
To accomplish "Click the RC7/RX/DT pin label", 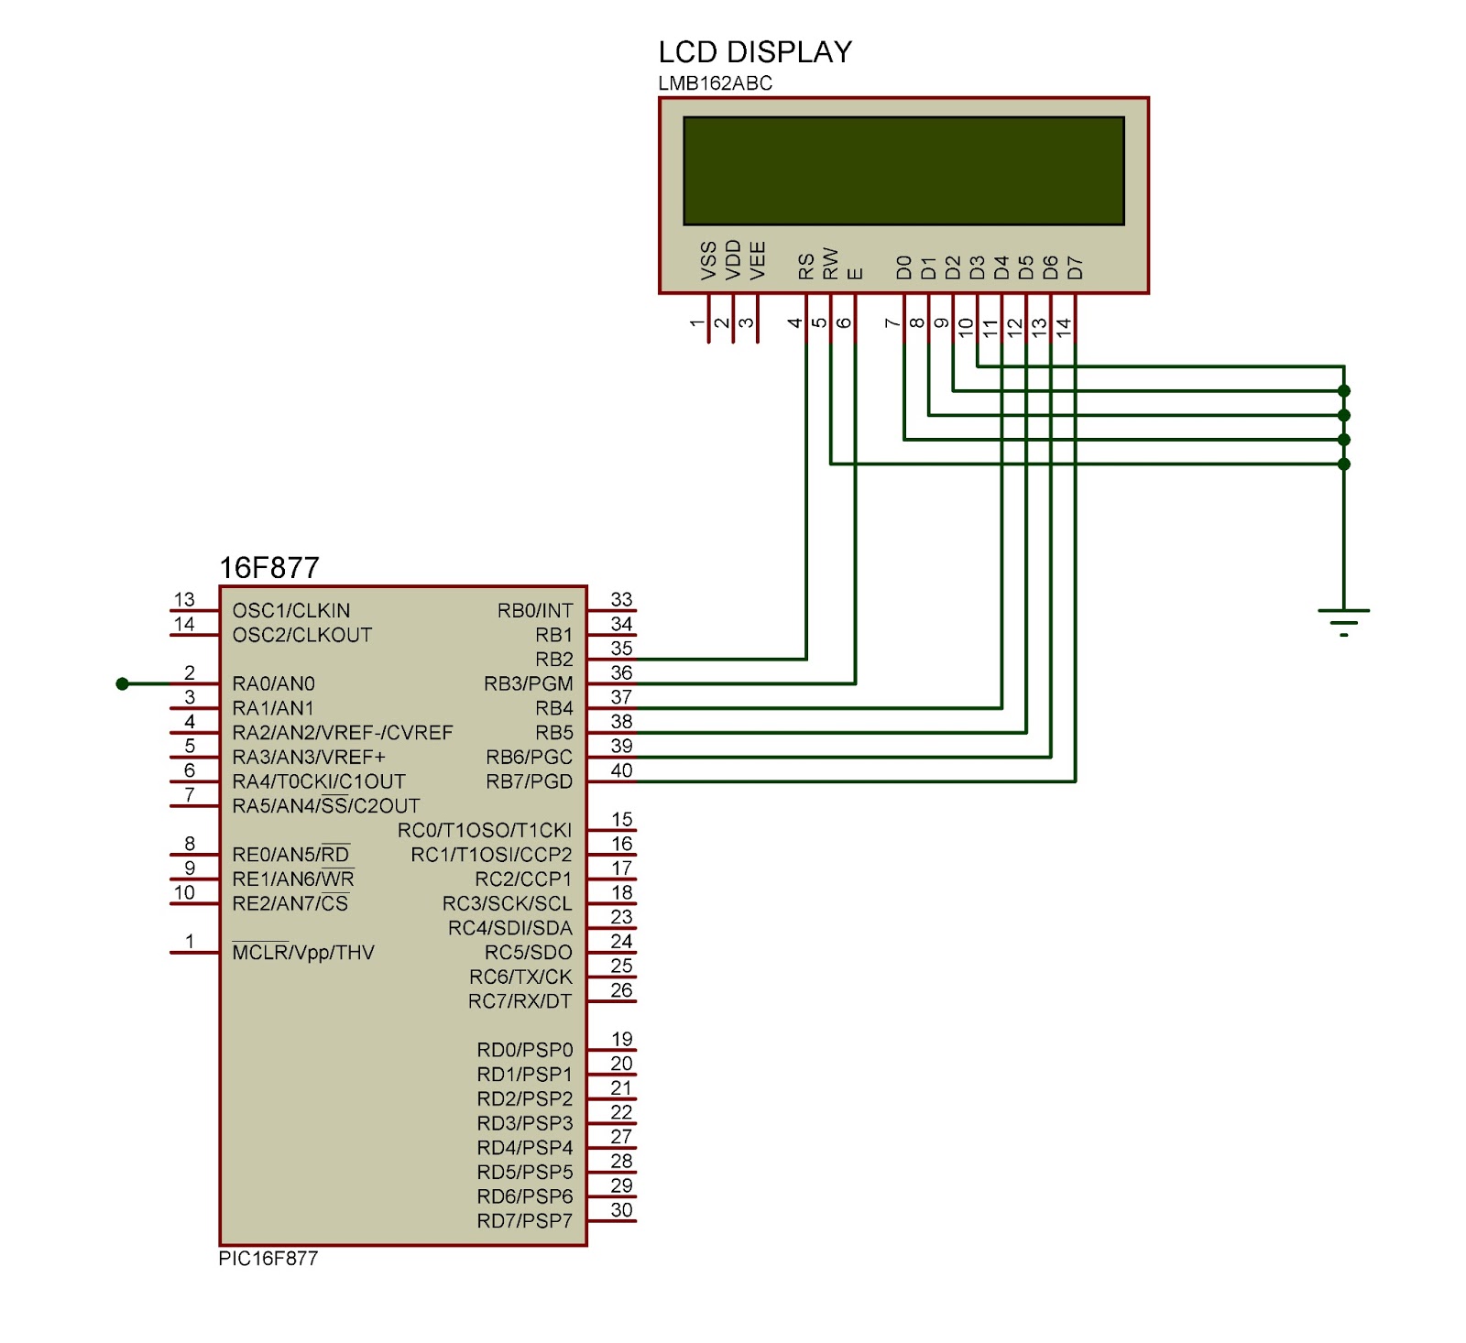I will pos(520,1001).
